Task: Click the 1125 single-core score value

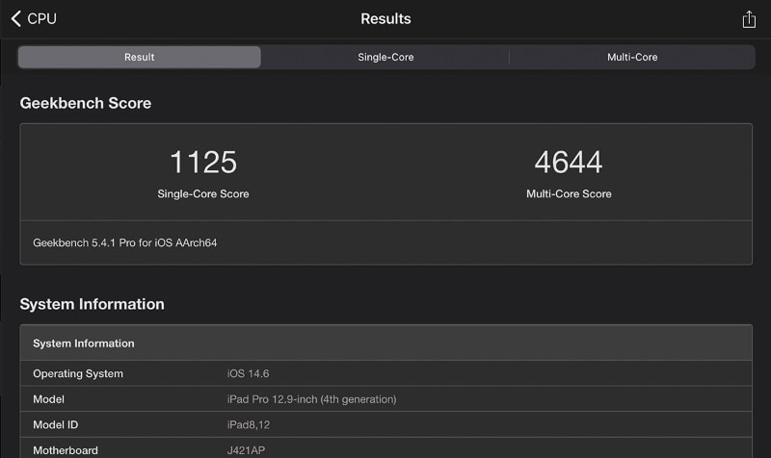Action: (x=203, y=162)
